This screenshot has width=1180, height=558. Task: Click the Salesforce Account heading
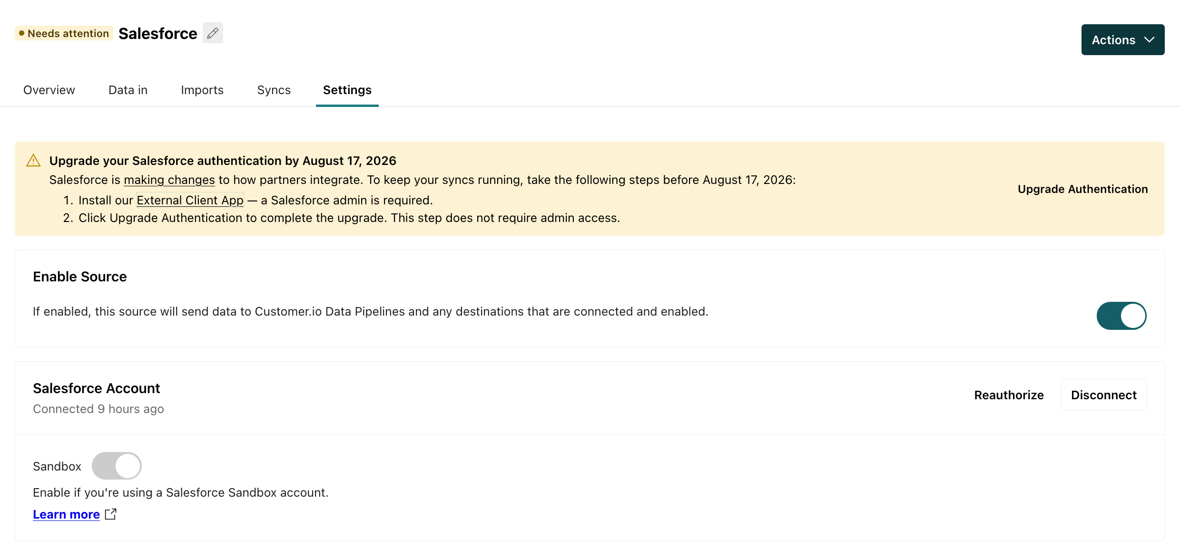97,388
